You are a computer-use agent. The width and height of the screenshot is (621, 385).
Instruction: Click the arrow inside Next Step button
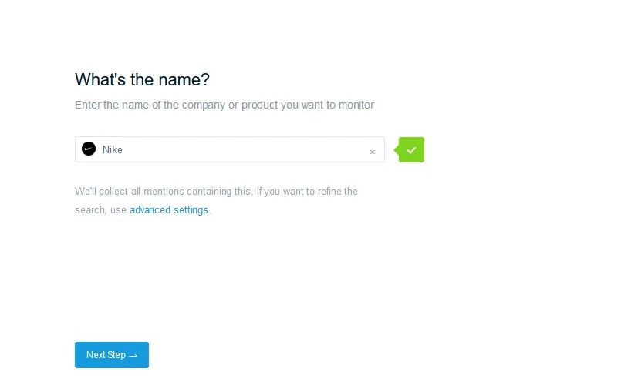pyautogui.click(x=133, y=356)
